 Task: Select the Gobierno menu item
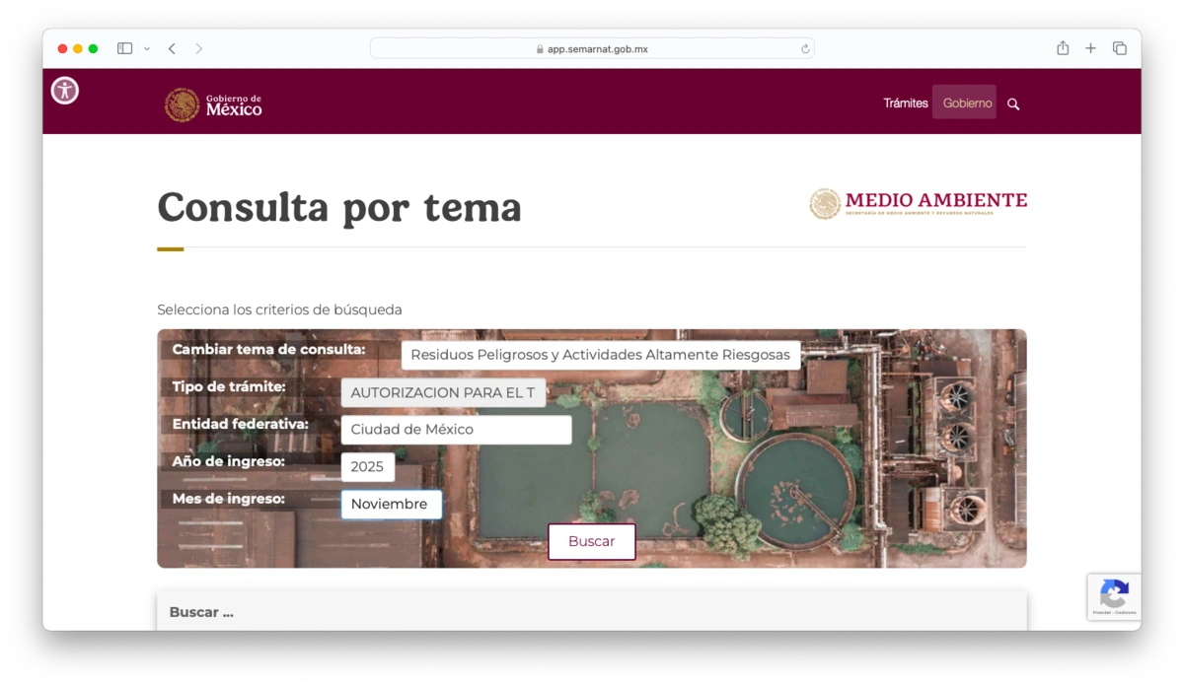[x=964, y=103]
